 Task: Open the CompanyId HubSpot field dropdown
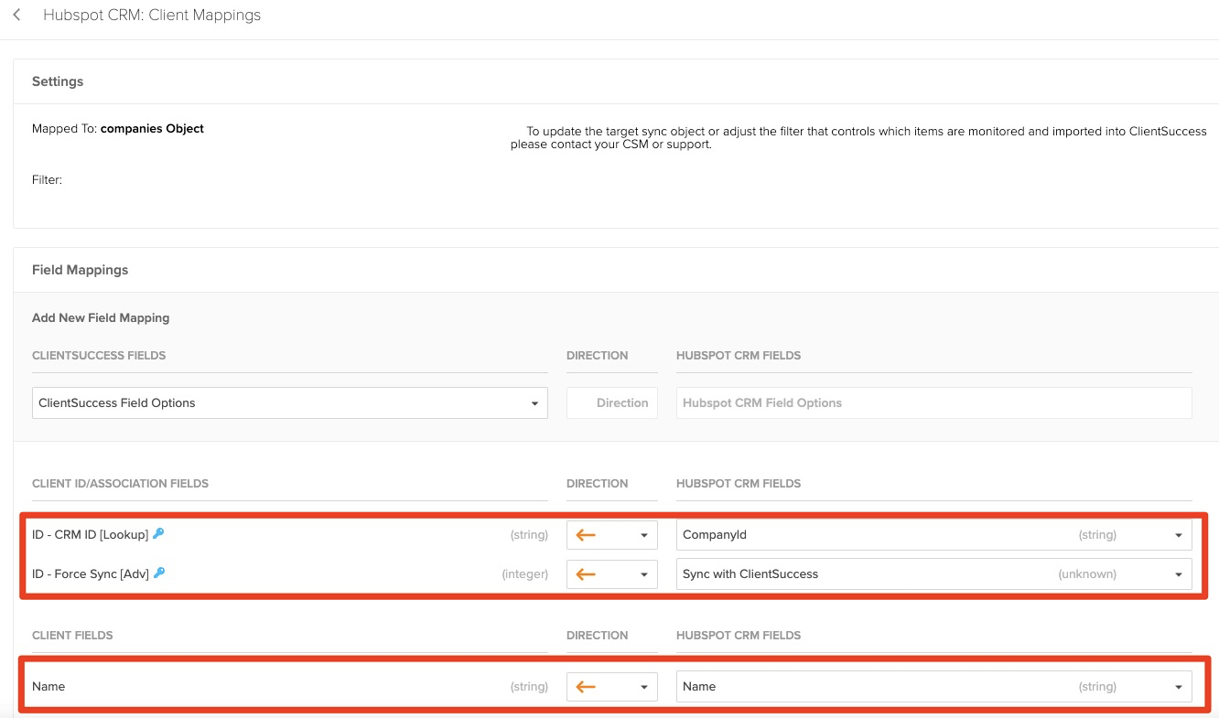[x=934, y=535]
